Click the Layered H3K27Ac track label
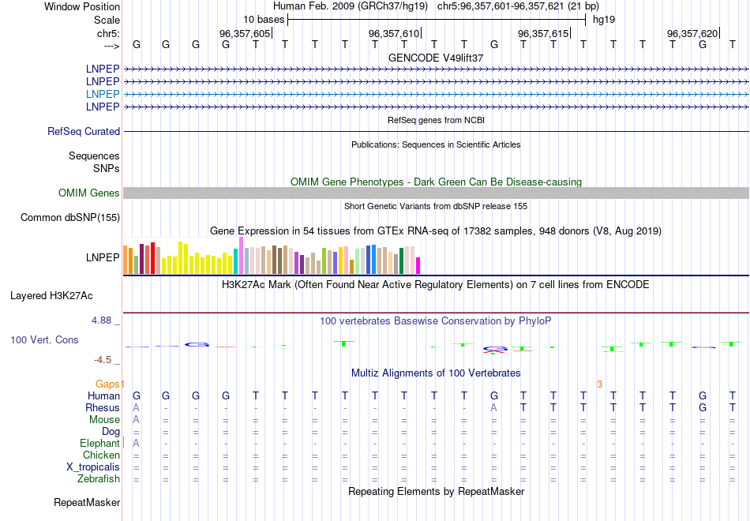 point(51,296)
